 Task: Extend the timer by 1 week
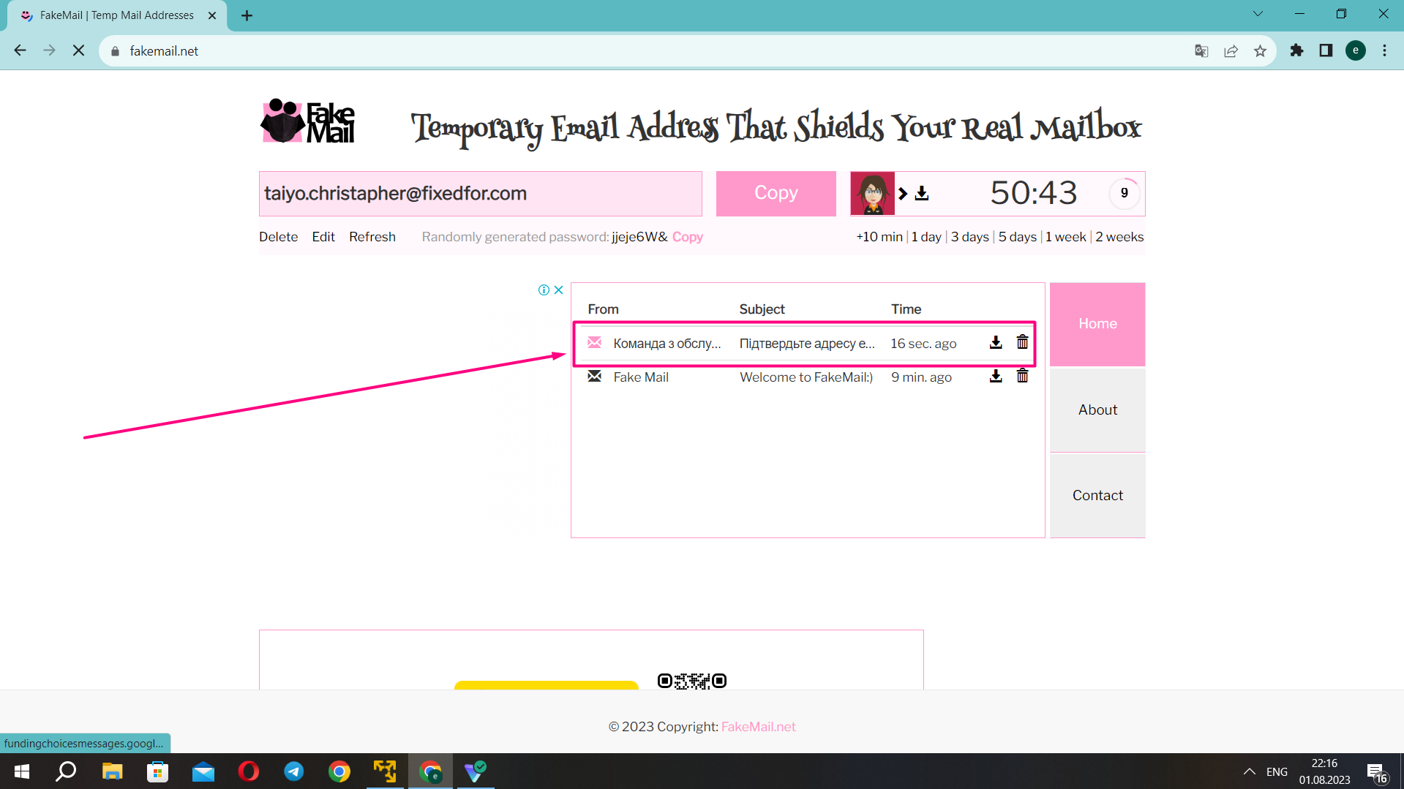(1065, 237)
